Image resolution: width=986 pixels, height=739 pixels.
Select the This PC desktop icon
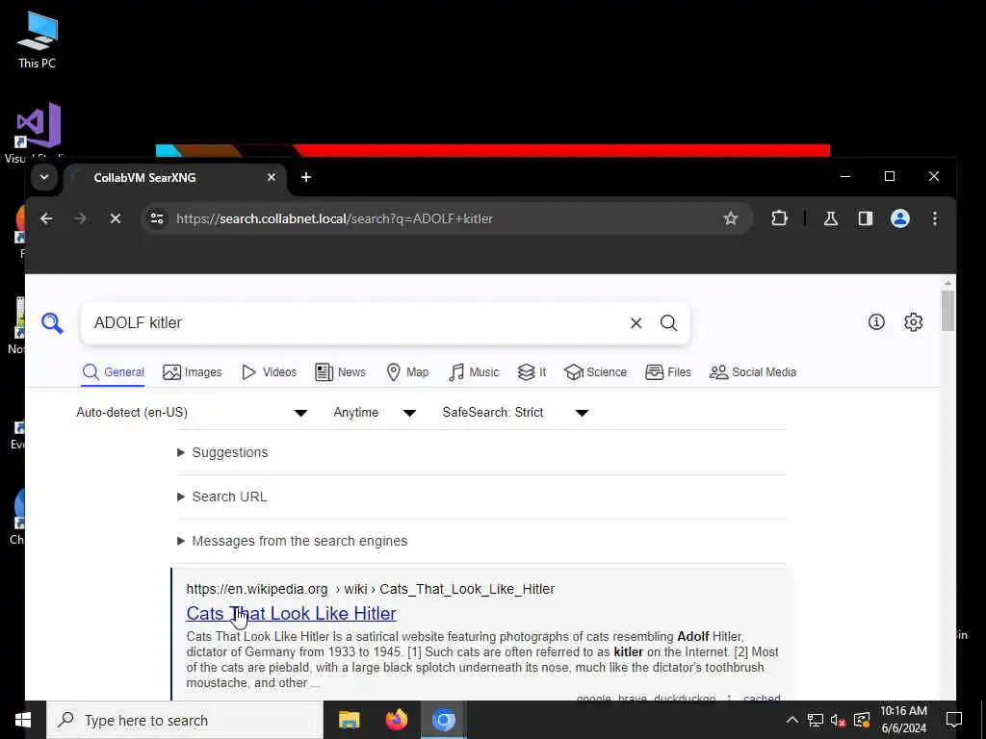38,38
